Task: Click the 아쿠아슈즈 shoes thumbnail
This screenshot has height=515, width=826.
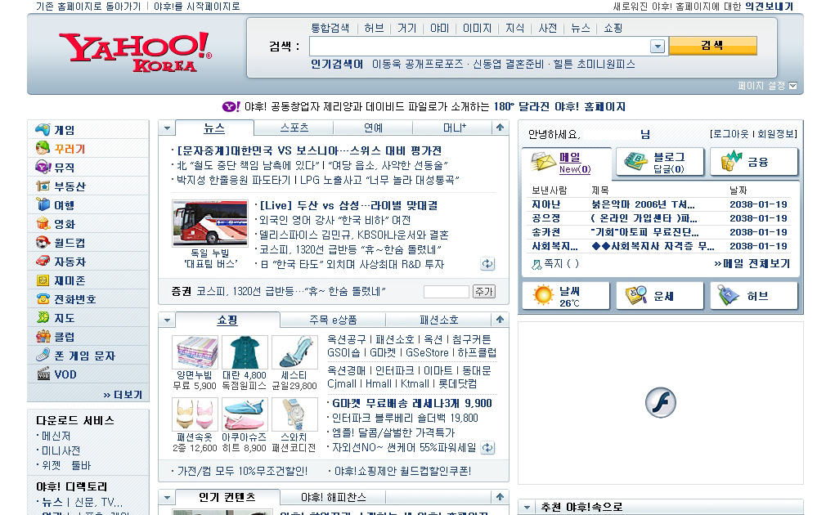Action: tap(245, 414)
